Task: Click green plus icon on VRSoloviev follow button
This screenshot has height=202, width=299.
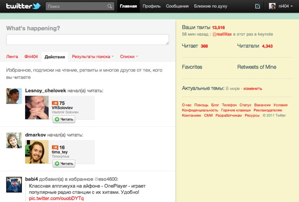Action: (x=57, y=119)
